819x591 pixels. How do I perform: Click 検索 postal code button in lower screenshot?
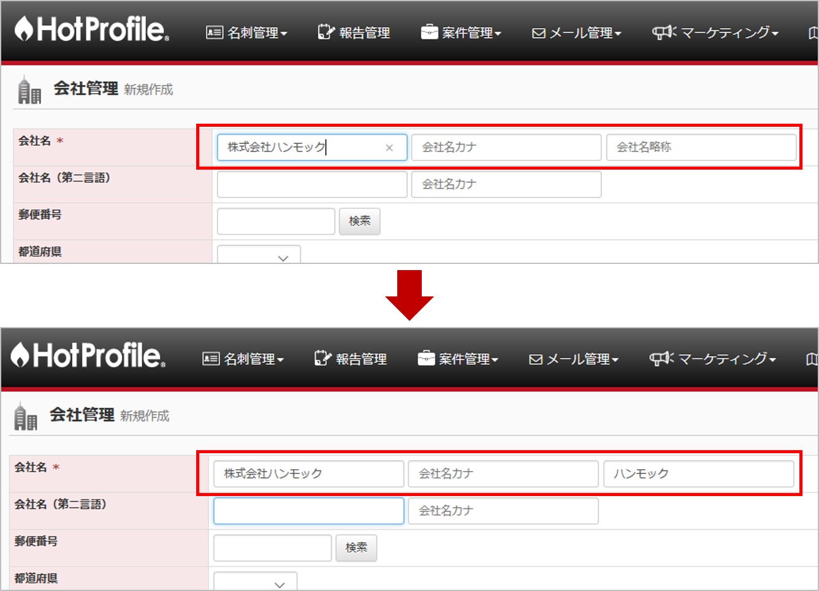click(x=356, y=548)
